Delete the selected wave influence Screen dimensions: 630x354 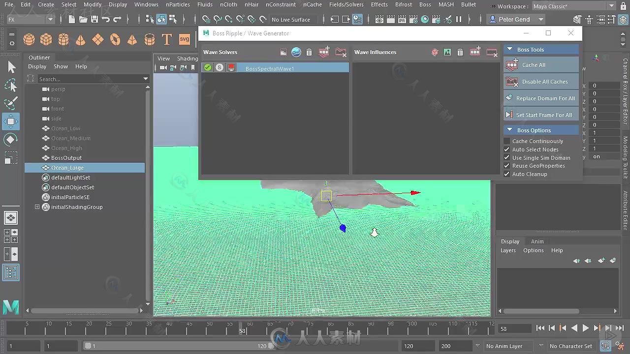tap(460, 52)
